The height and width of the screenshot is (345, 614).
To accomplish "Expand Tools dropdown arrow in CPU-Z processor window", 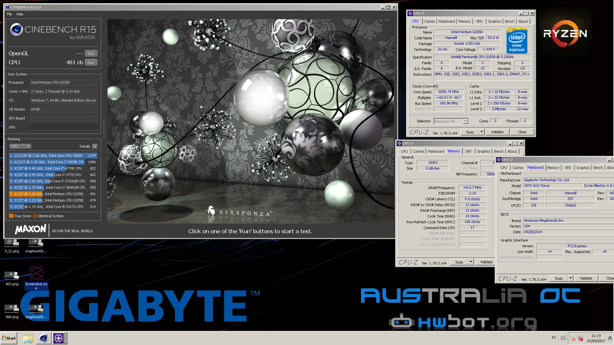I will click(482, 132).
